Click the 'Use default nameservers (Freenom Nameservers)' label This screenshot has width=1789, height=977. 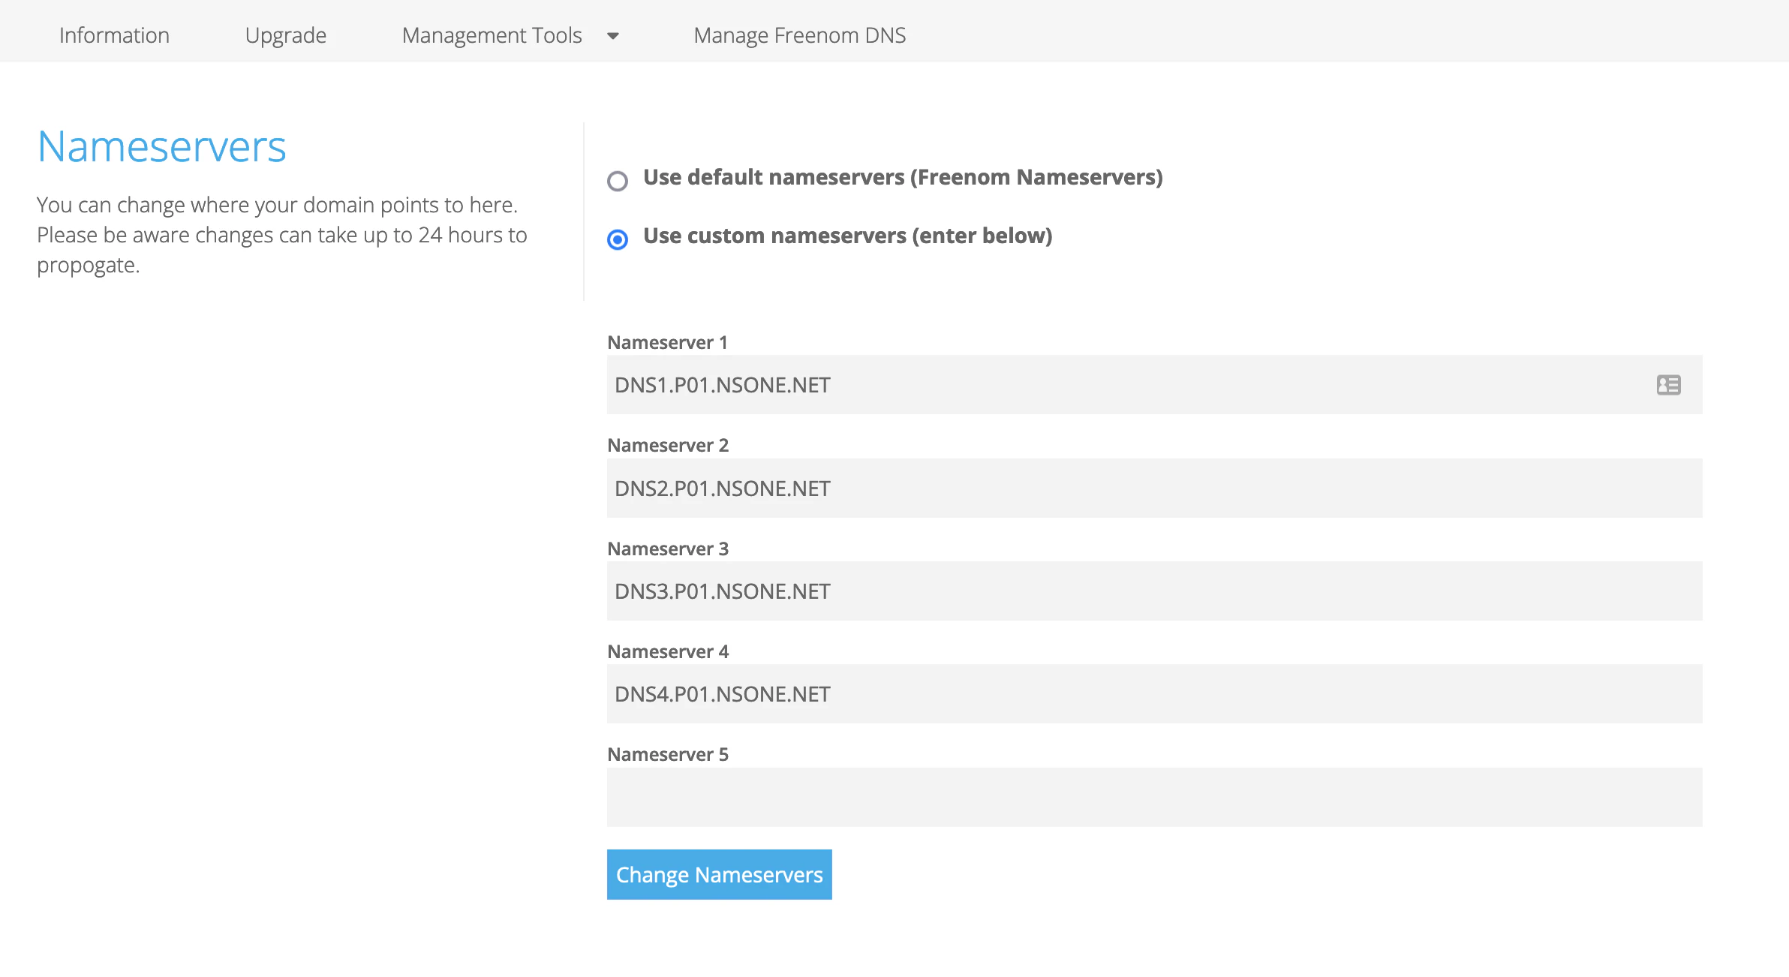[903, 177]
